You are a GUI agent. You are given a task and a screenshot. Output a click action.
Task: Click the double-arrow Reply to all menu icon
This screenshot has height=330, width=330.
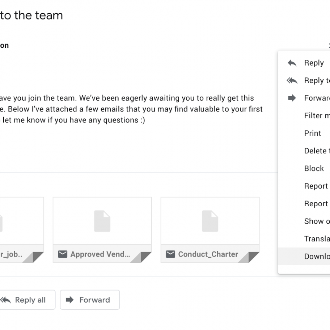click(292, 81)
